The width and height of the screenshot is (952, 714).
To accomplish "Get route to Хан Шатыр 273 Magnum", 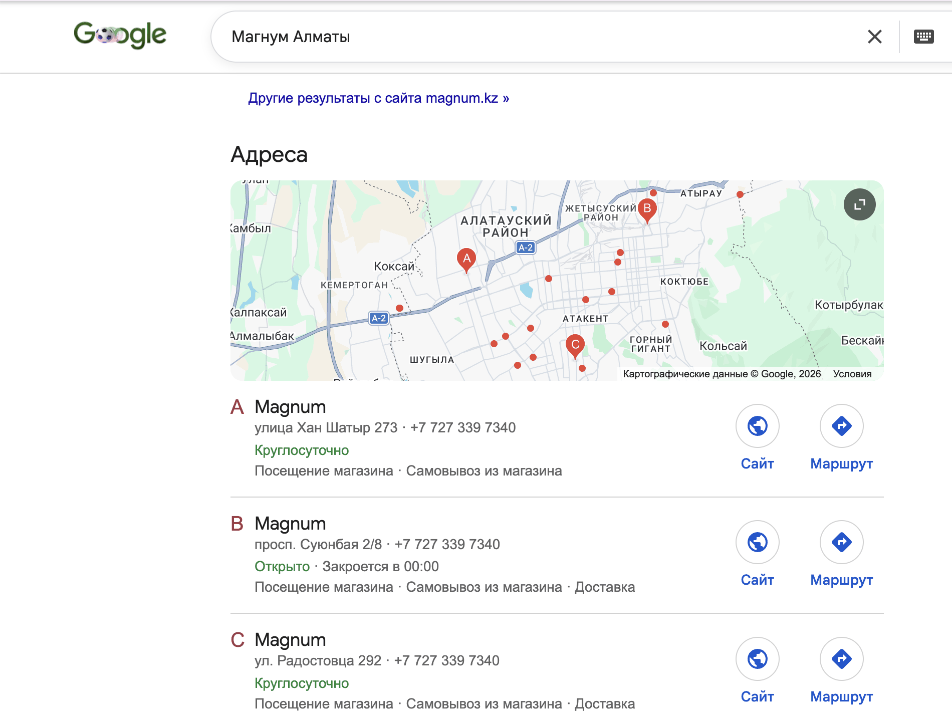I will click(841, 426).
